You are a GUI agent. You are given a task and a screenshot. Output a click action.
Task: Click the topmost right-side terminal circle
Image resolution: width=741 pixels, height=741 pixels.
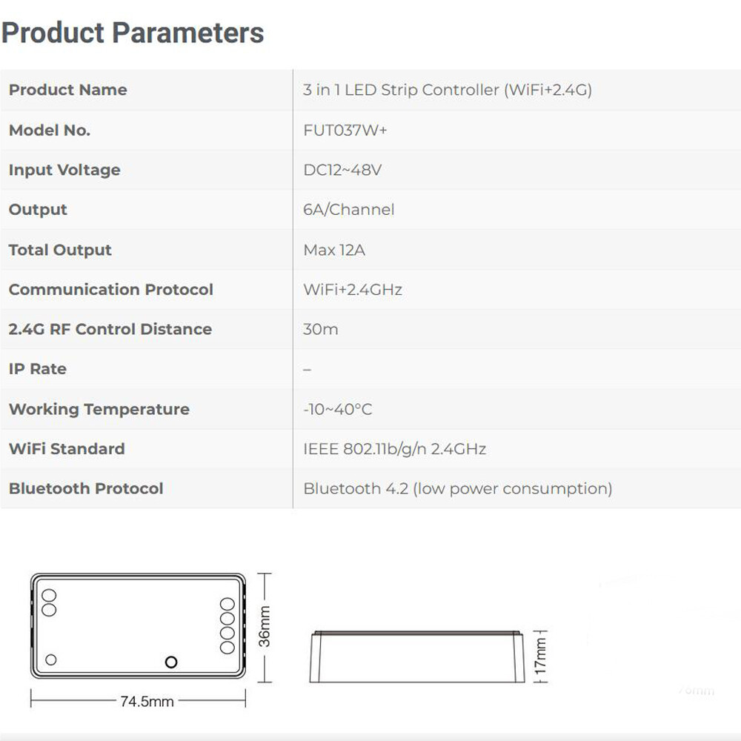(227, 605)
